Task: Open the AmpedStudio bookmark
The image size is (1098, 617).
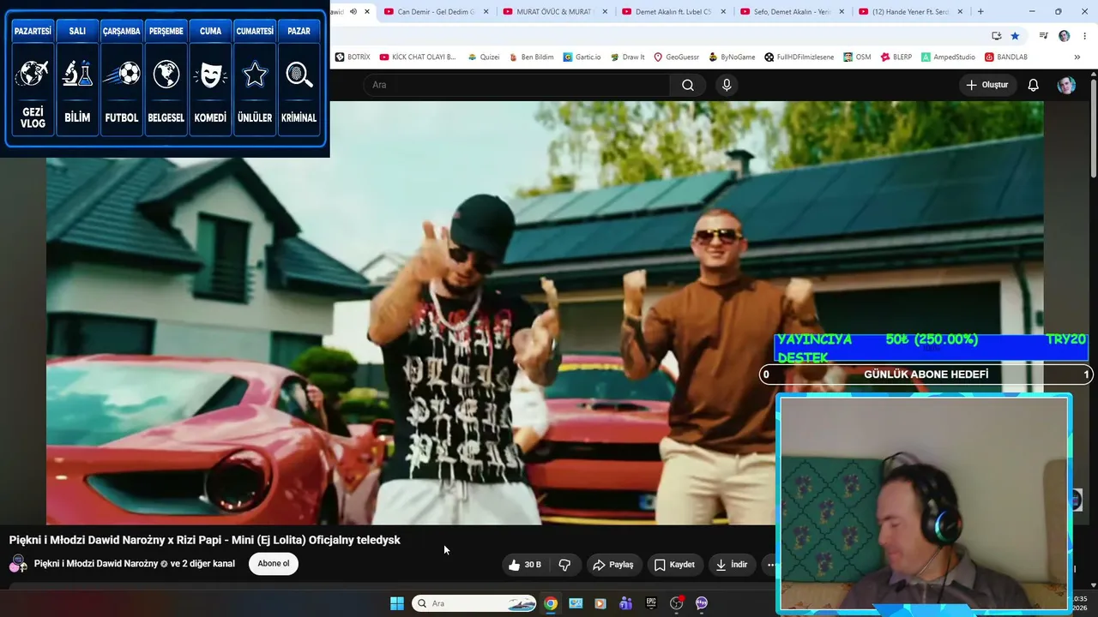Action: (x=949, y=57)
